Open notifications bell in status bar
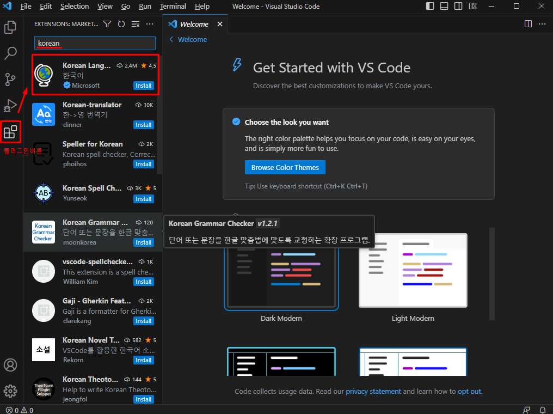The height and width of the screenshot is (414, 553). point(543,410)
